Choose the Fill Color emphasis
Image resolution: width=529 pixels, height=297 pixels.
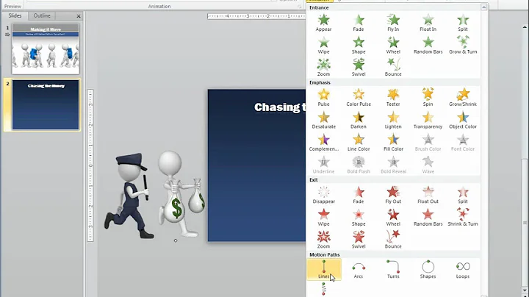[x=393, y=143]
